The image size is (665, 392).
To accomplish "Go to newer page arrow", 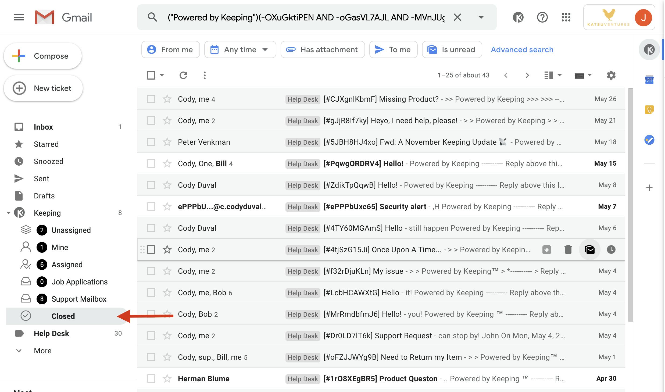I will [x=506, y=75].
